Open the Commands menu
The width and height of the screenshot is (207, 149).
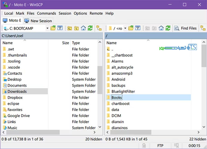click(46, 13)
